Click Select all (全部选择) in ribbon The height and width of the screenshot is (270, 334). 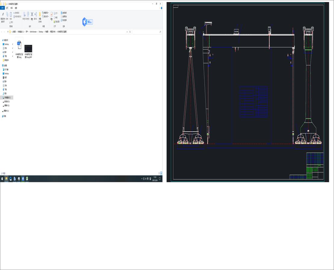[x=64, y=13]
